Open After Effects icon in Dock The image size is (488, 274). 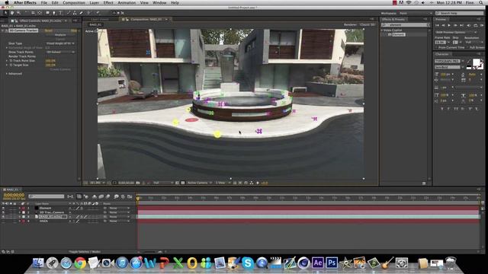tap(318, 263)
